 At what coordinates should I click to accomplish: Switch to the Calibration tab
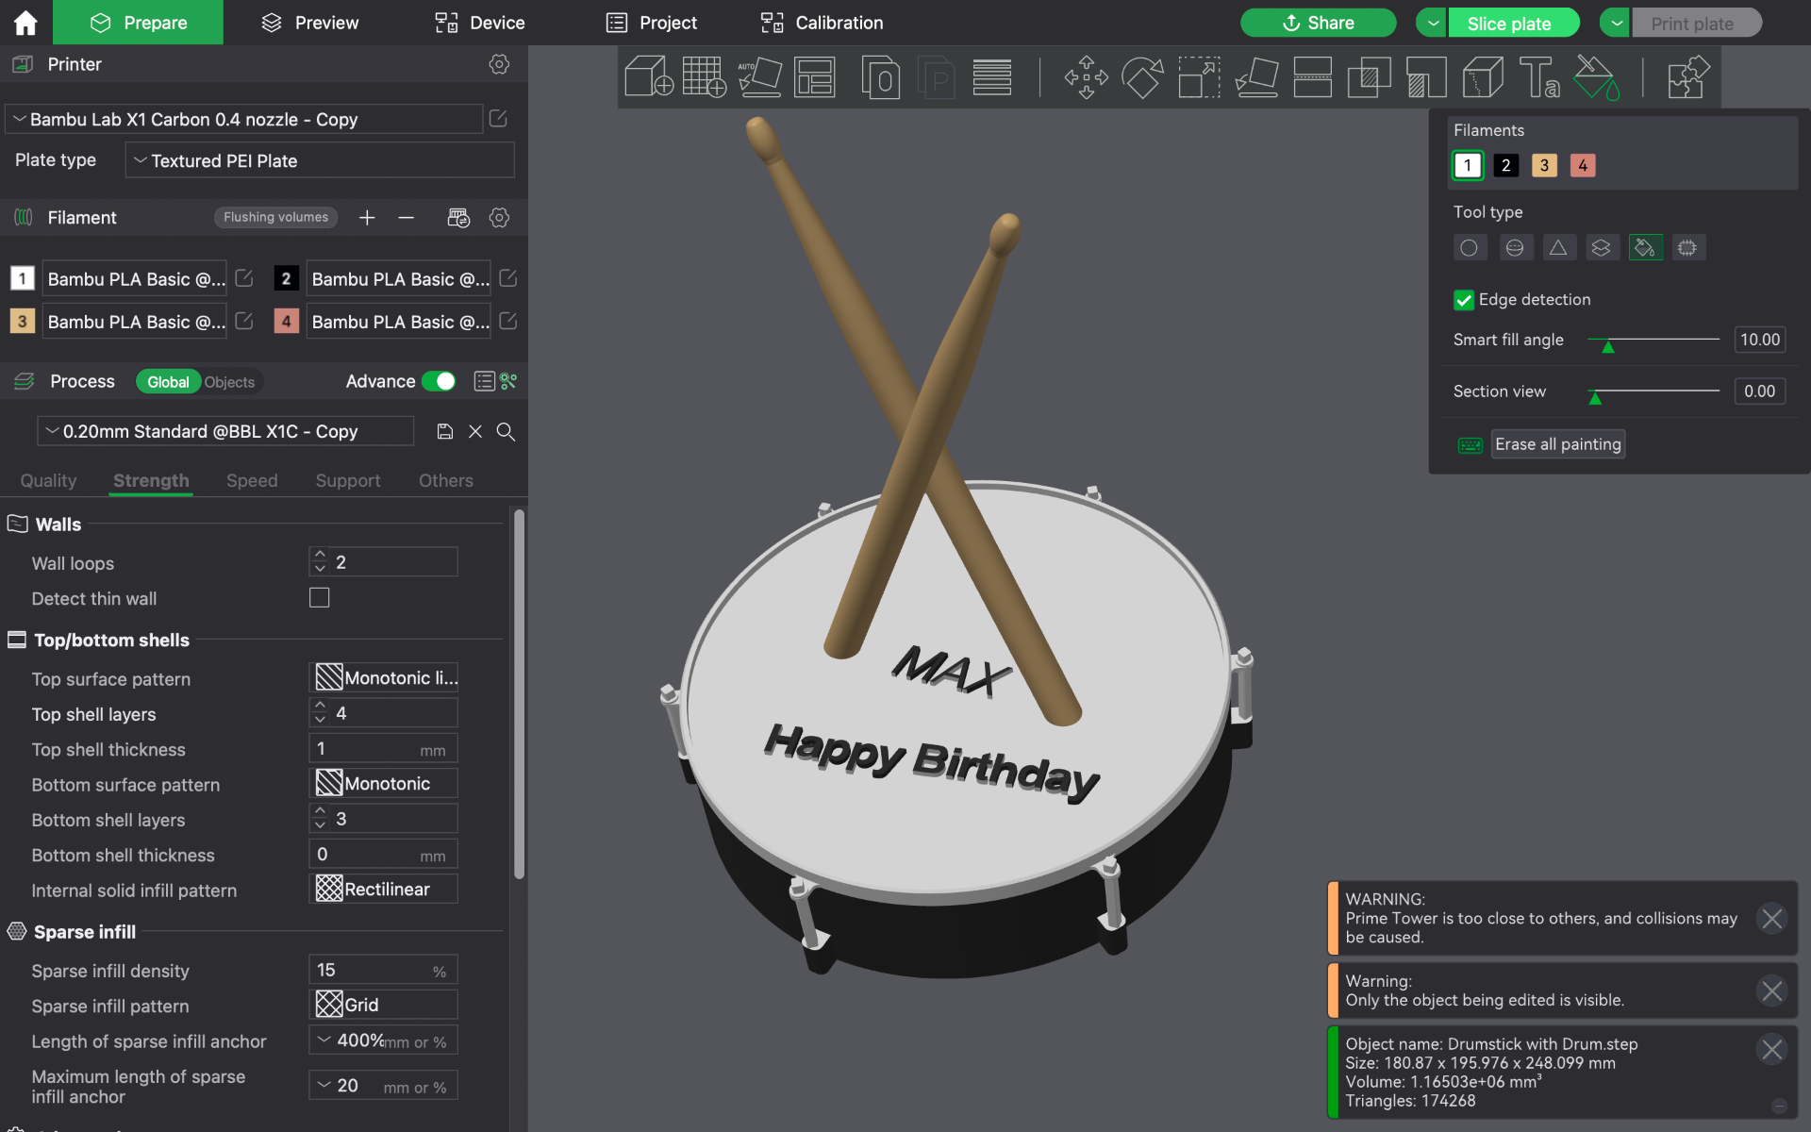tap(822, 23)
